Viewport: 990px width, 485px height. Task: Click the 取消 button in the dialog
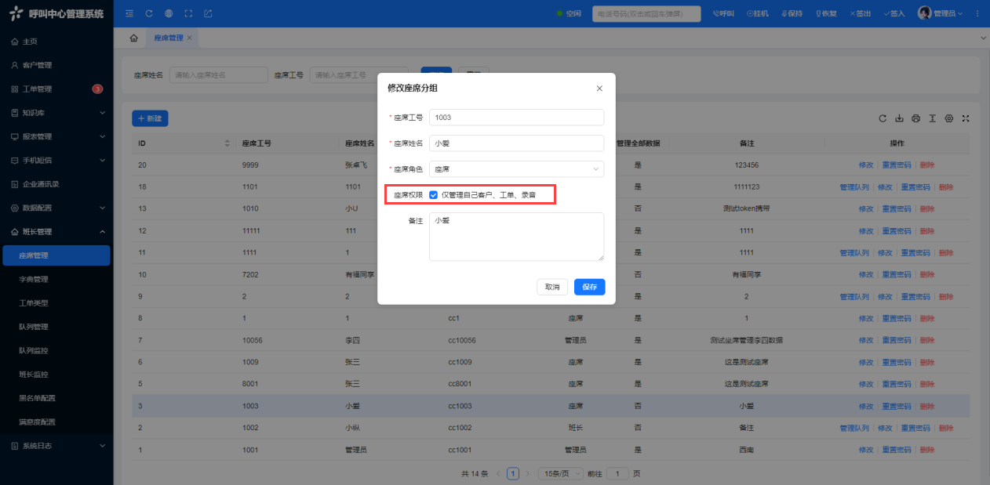coord(552,288)
